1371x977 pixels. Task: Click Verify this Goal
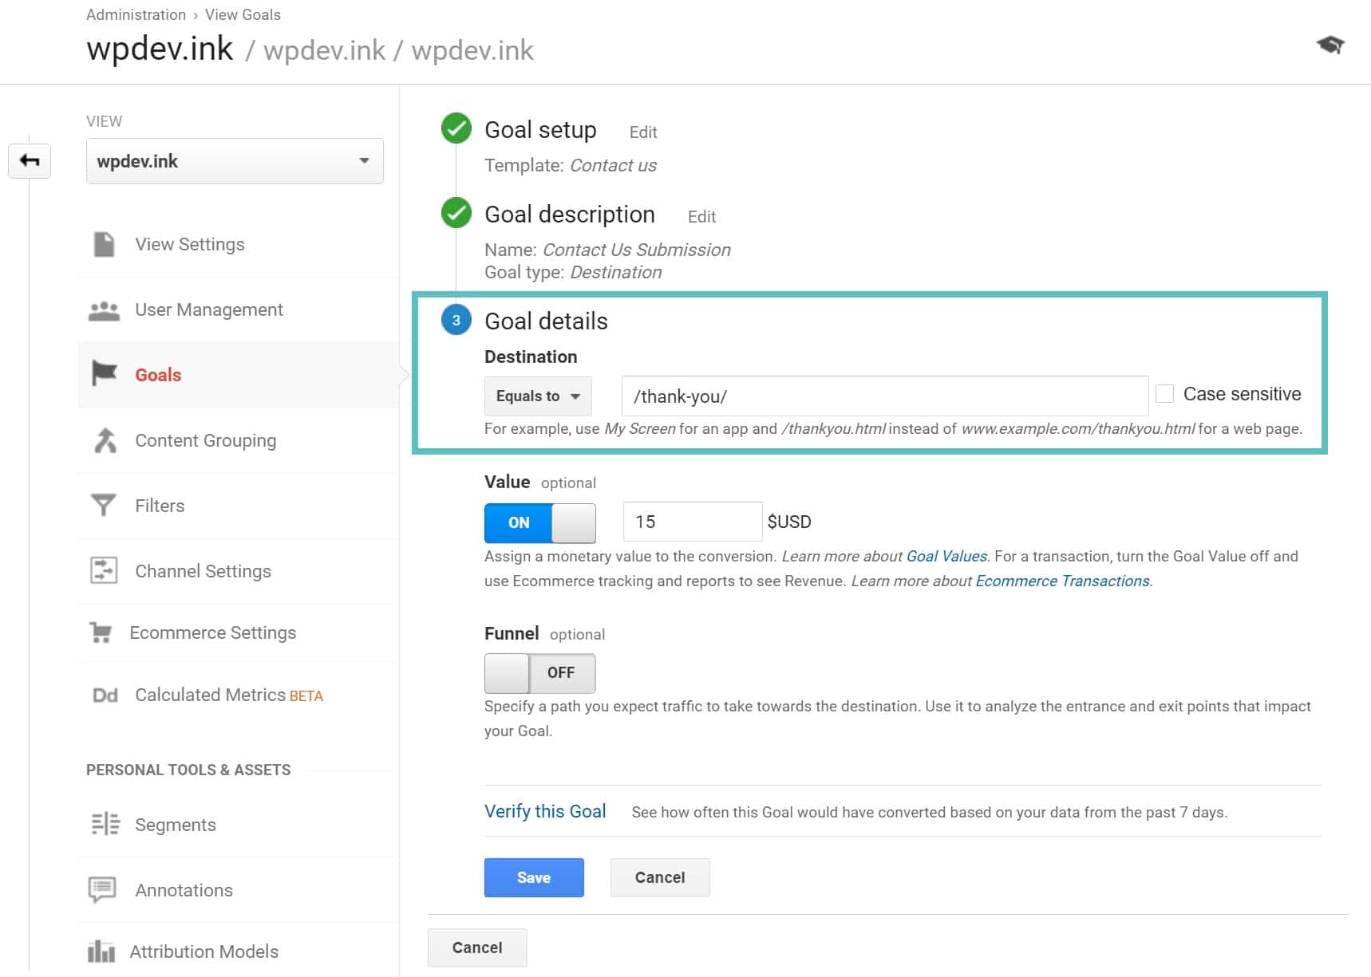(x=545, y=810)
